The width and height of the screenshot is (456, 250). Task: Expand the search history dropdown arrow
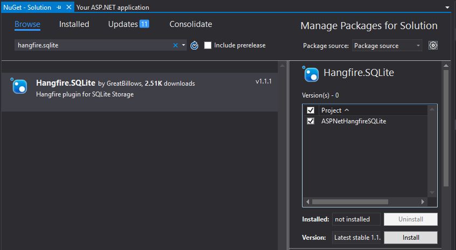coord(184,46)
